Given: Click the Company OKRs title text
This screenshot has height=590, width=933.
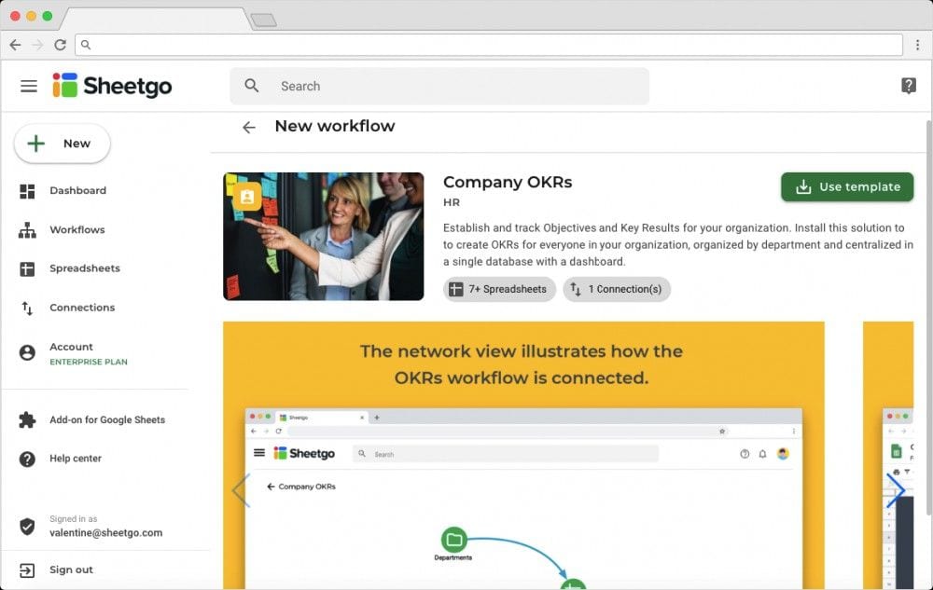Looking at the screenshot, I should click(508, 182).
